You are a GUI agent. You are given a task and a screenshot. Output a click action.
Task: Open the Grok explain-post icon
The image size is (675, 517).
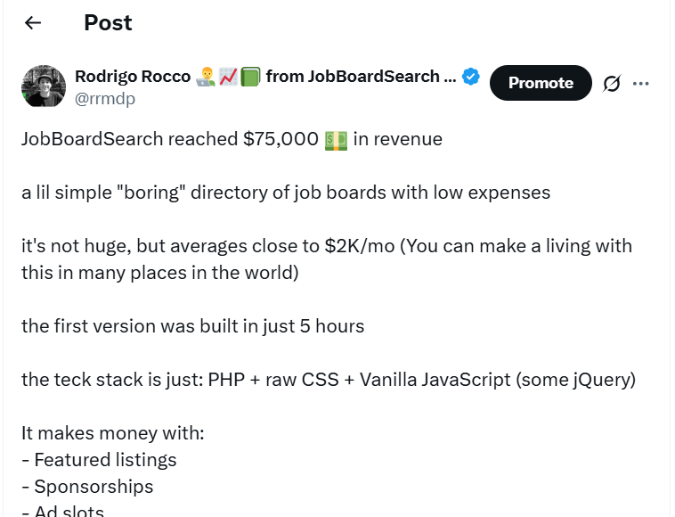point(611,84)
